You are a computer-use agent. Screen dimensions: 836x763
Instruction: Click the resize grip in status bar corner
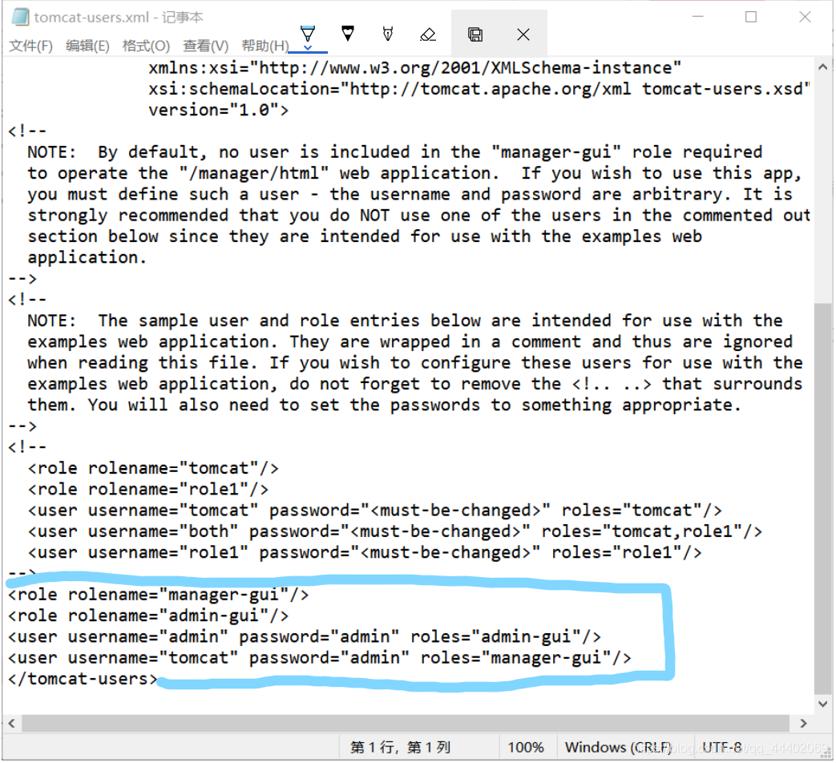[826, 752]
